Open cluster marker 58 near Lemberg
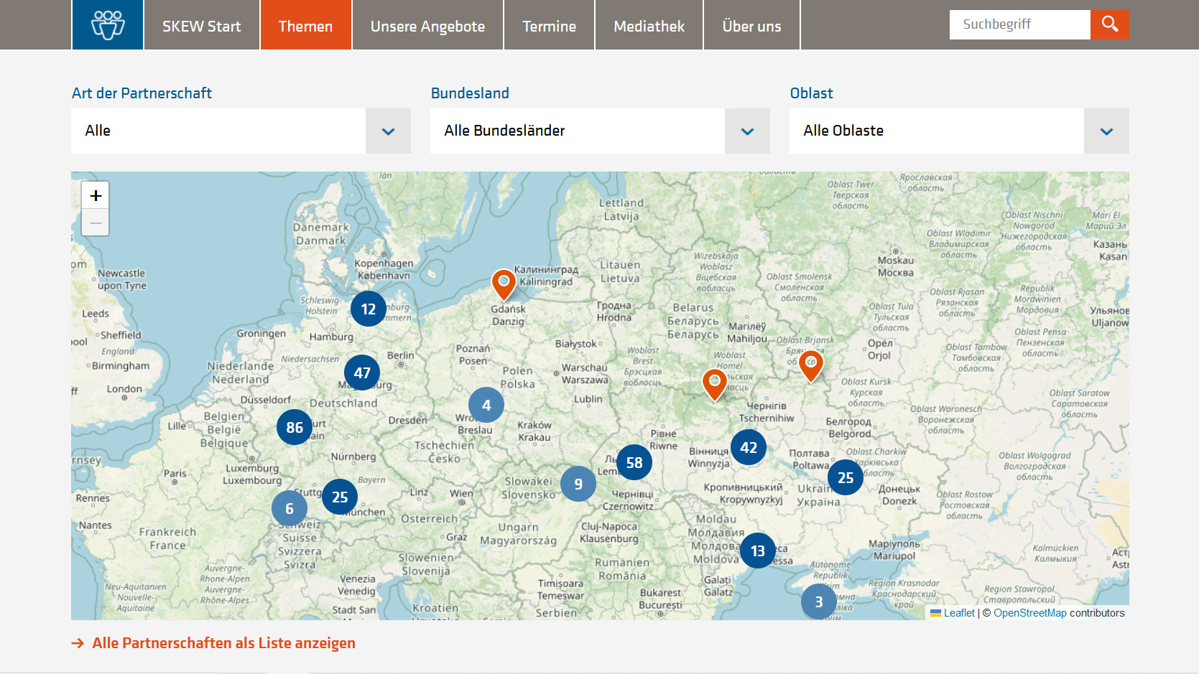 click(x=634, y=462)
